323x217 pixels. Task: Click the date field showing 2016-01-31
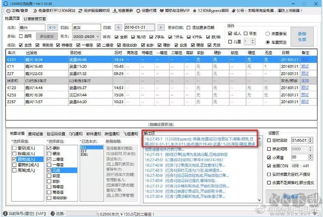click(139, 27)
